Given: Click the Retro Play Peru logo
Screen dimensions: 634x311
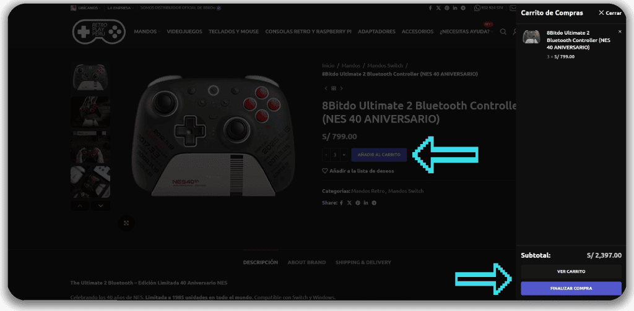Looking at the screenshot, I should tap(97, 31).
